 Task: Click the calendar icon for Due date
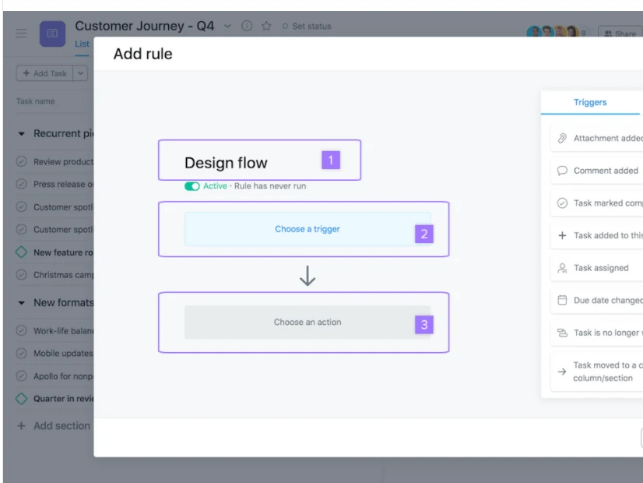(562, 301)
